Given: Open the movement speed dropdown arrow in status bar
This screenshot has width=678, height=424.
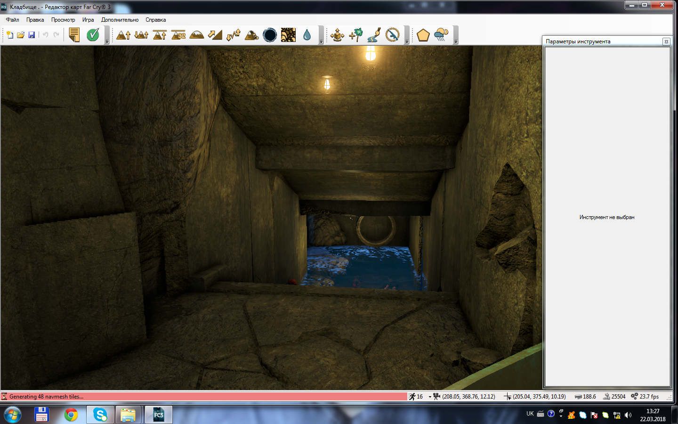Looking at the screenshot, I should pos(430,397).
